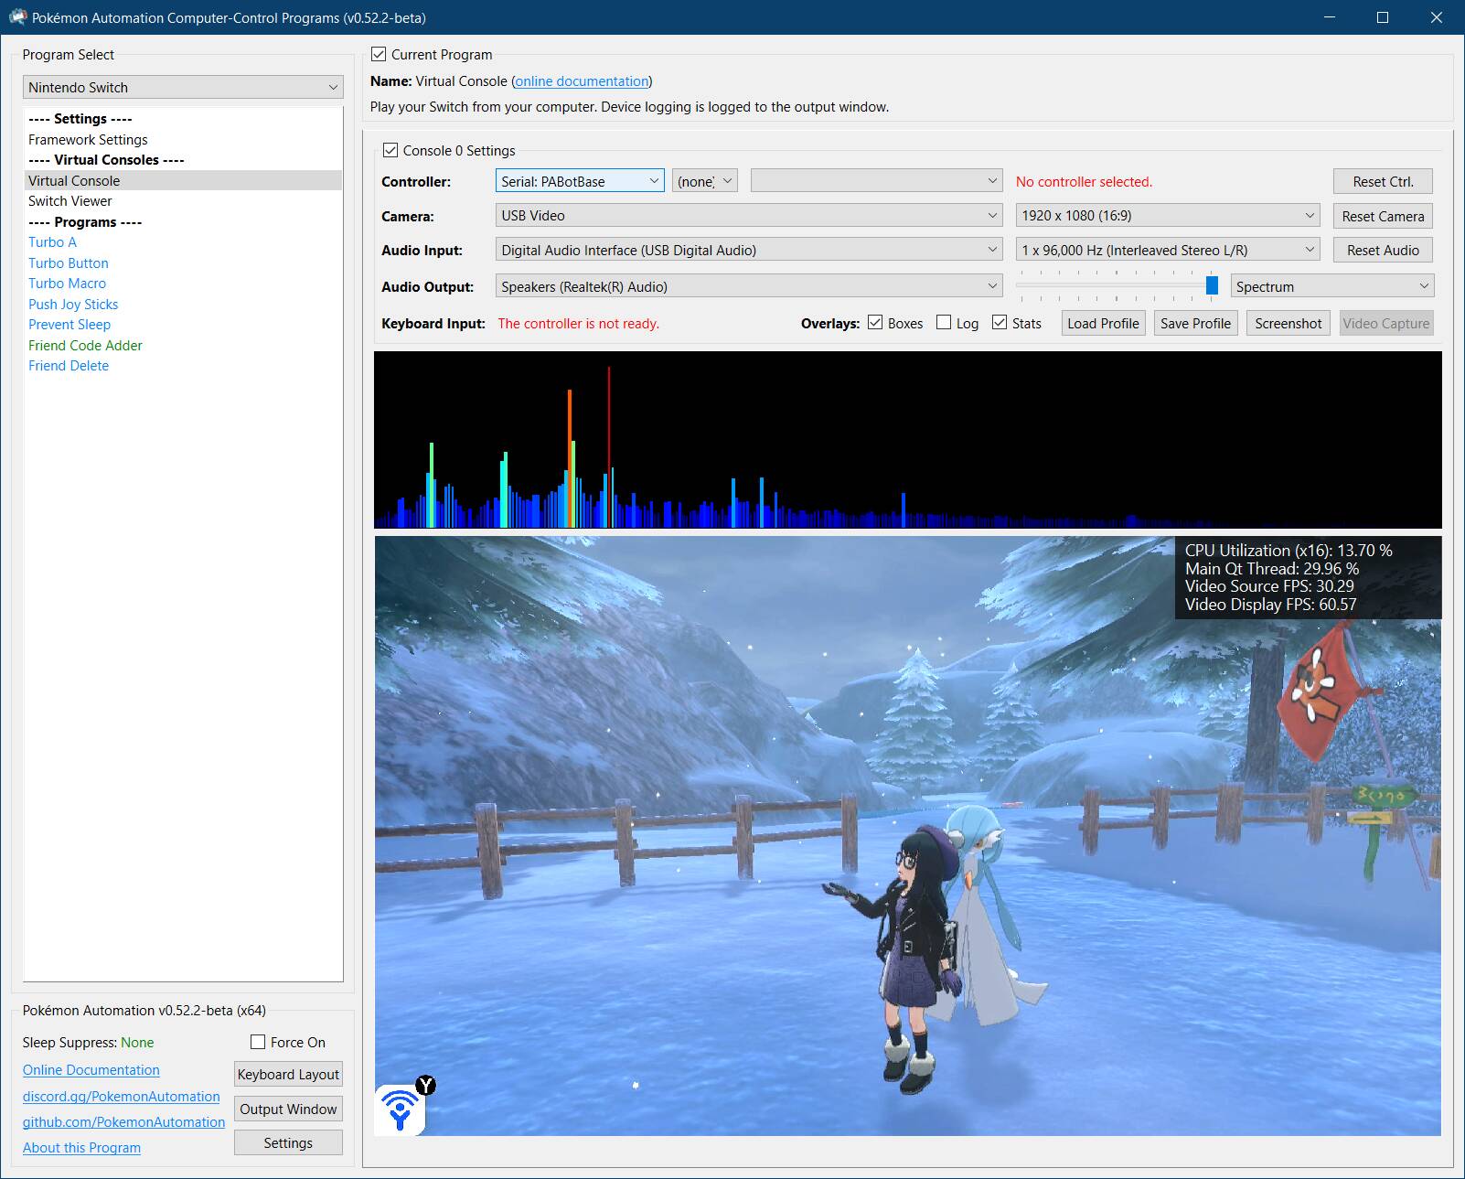Uncheck the Boxes overlay checkbox
This screenshot has height=1179, width=1465.
(x=875, y=323)
